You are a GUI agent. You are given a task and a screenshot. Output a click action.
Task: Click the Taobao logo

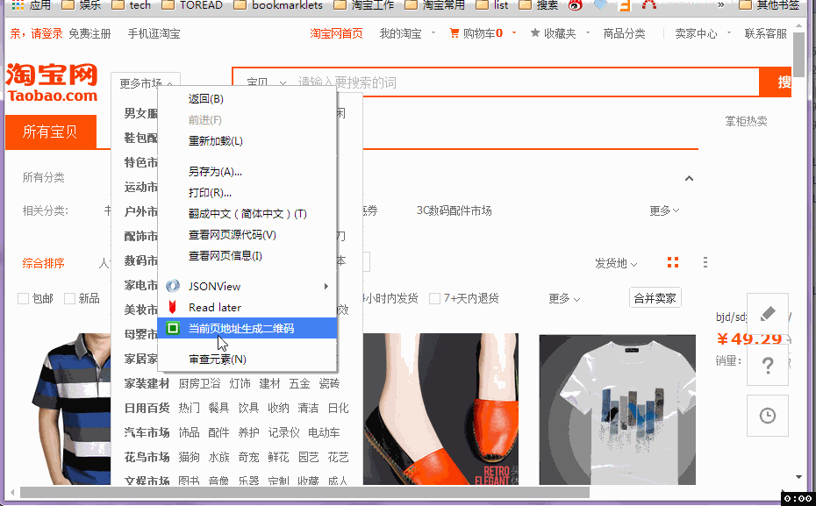click(52, 82)
